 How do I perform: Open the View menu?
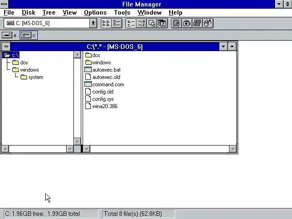(x=70, y=12)
